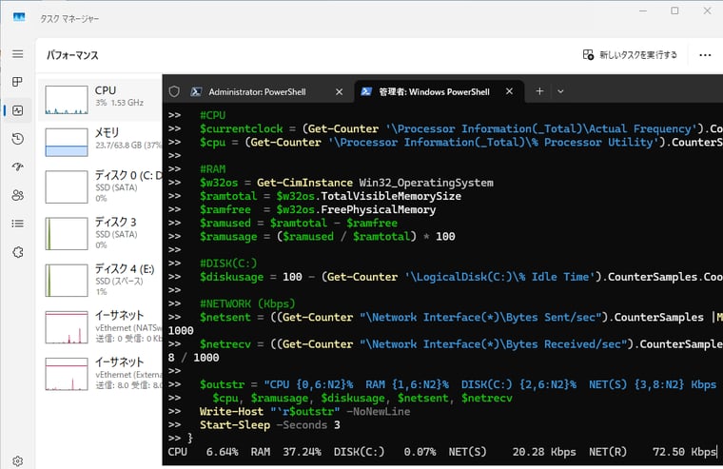Select the イーサネット vEthernet (Externa item
This screenshot has height=469, width=723.
(101, 374)
